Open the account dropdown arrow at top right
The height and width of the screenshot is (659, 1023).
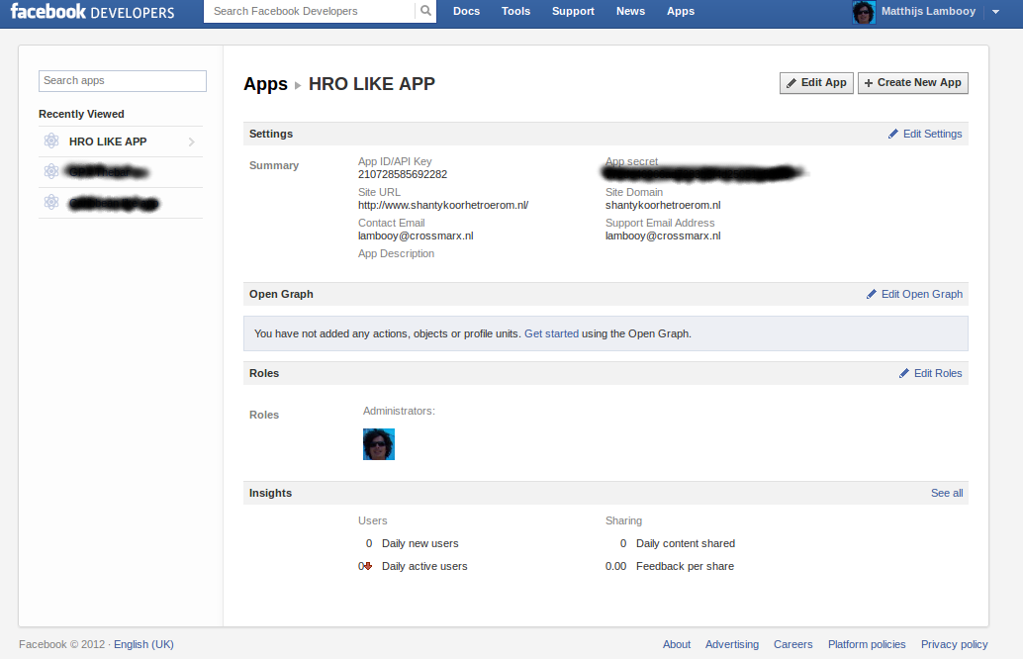tap(994, 12)
